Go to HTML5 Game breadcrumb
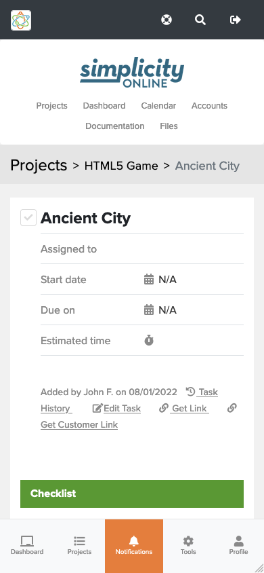264x573 pixels. [x=121, y=166]
